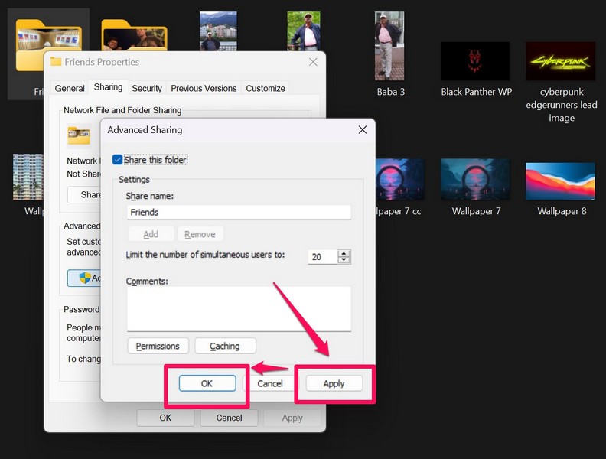The height and width of the screenshot is (459, 606).
Task: Select the Black Panther WP image icon
Action: 474,61
